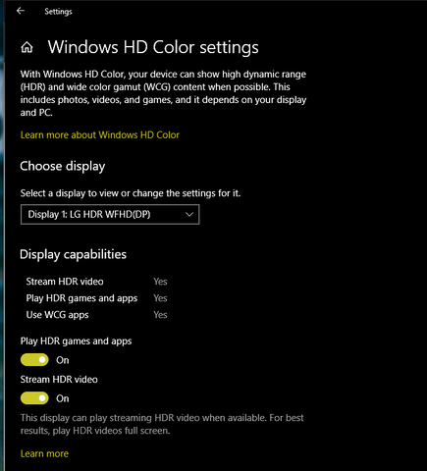Select the Stream HDR video capability row

[x=96, y=282]
